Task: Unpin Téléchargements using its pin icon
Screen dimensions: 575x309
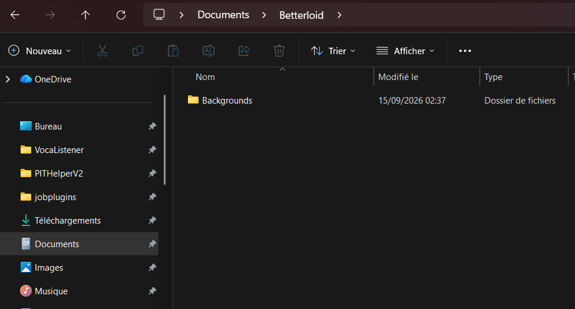Action: [152, 220]
